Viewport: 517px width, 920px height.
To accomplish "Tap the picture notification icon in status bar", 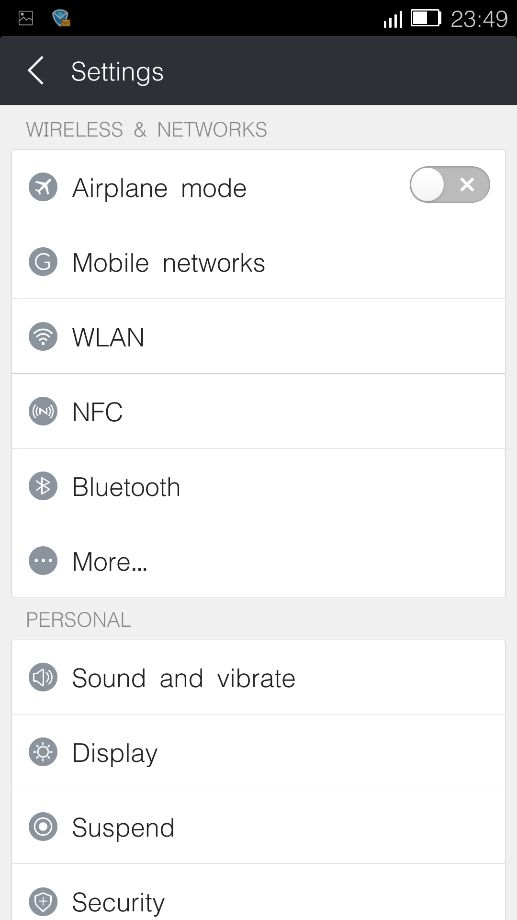I will pos(26,18).
